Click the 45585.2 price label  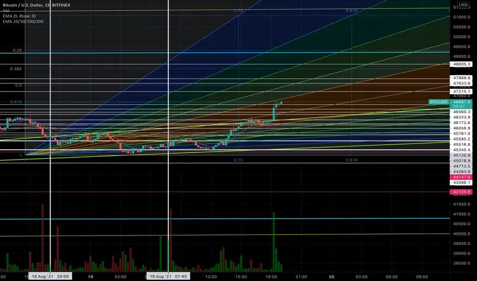click(x=461, y=139)
